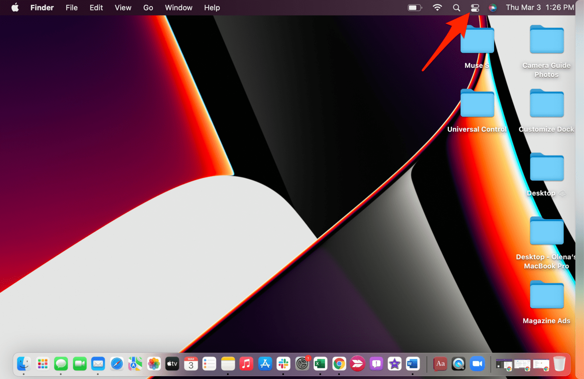Image resolution: width=584 pixels, height=379 pixels.
Task: Launch Microsoft Excel
Action: pyautogui.click(x=320, y=364)
